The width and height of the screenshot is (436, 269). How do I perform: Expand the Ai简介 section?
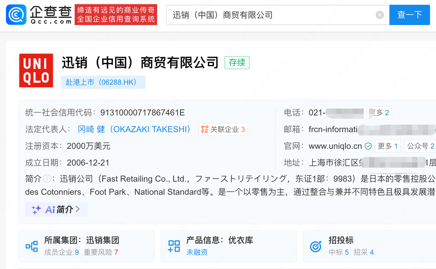[57, 209]
